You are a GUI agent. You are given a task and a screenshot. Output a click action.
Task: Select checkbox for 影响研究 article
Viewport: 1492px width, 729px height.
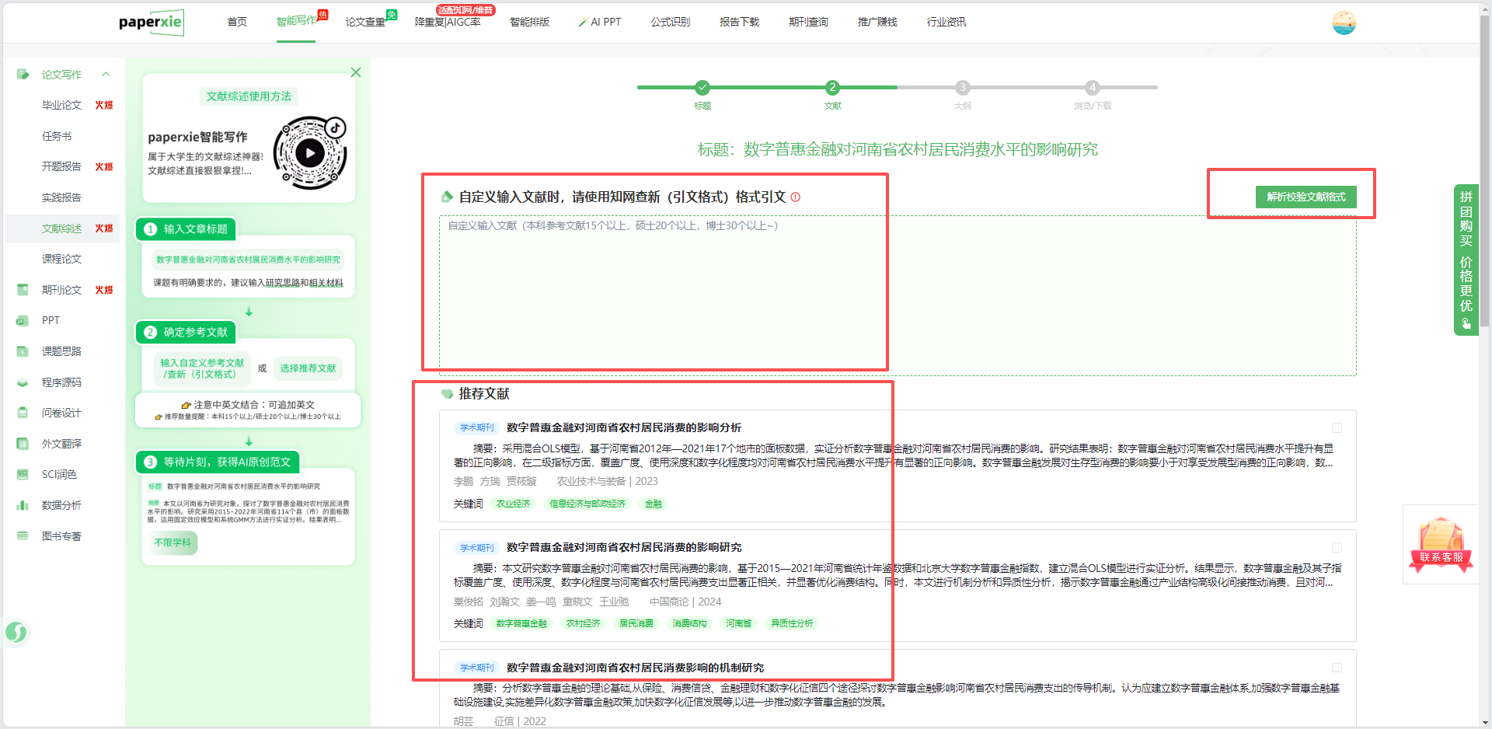(x=1337, y=548)
